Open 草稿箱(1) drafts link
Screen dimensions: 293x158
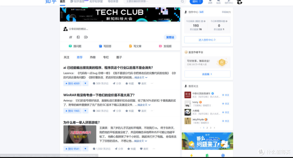click(x=226, y=12)
